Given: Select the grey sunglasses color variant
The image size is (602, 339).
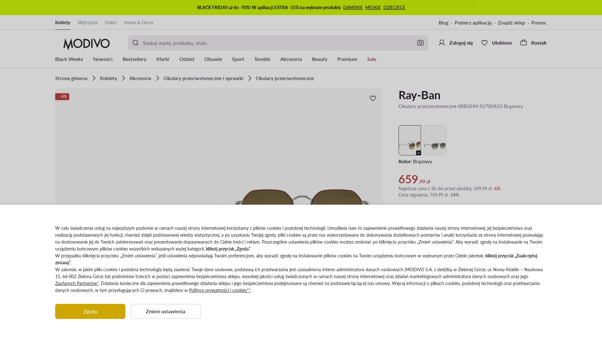Looking at the screenshot, I should point(435,140).
